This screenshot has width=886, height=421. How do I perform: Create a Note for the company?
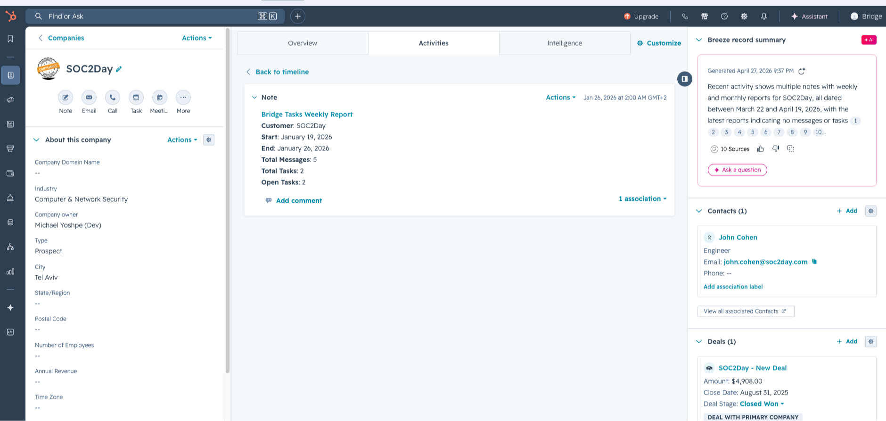pyautogui.click(x=66, y=98)
